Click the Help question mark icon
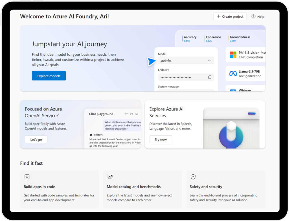Screen dimensions: 289x221 pyautogui.click(x=253, y=16)
